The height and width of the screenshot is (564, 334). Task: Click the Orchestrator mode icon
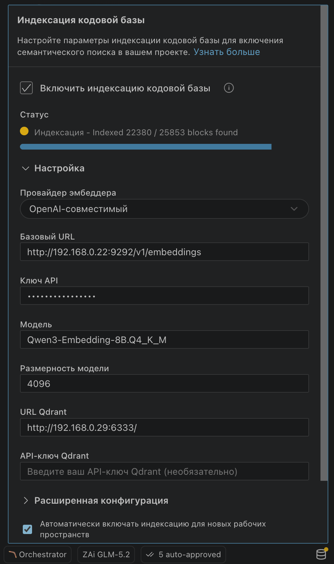click(13, 554)
